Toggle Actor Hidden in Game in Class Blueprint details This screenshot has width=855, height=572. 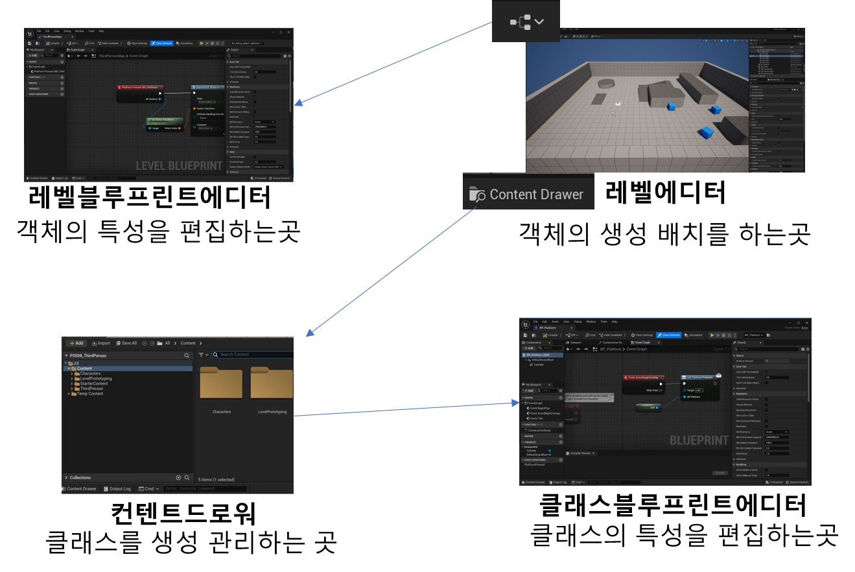[766, 470]
